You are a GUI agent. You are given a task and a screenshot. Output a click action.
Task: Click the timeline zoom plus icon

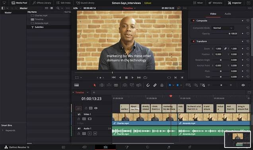click(231, 85)
